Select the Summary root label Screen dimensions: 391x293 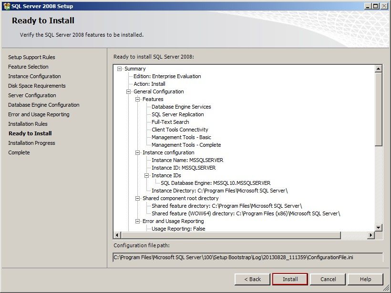[135, 69]
